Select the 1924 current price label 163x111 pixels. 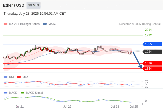coord(152,52)
